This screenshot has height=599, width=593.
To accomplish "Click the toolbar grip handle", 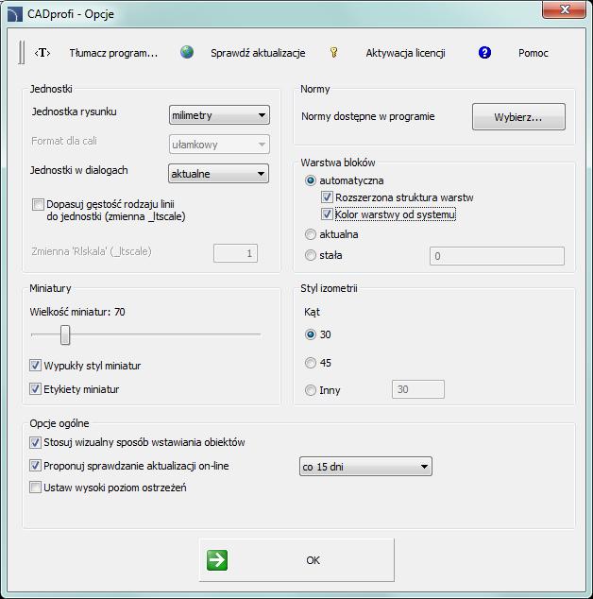I will [22, 52].
